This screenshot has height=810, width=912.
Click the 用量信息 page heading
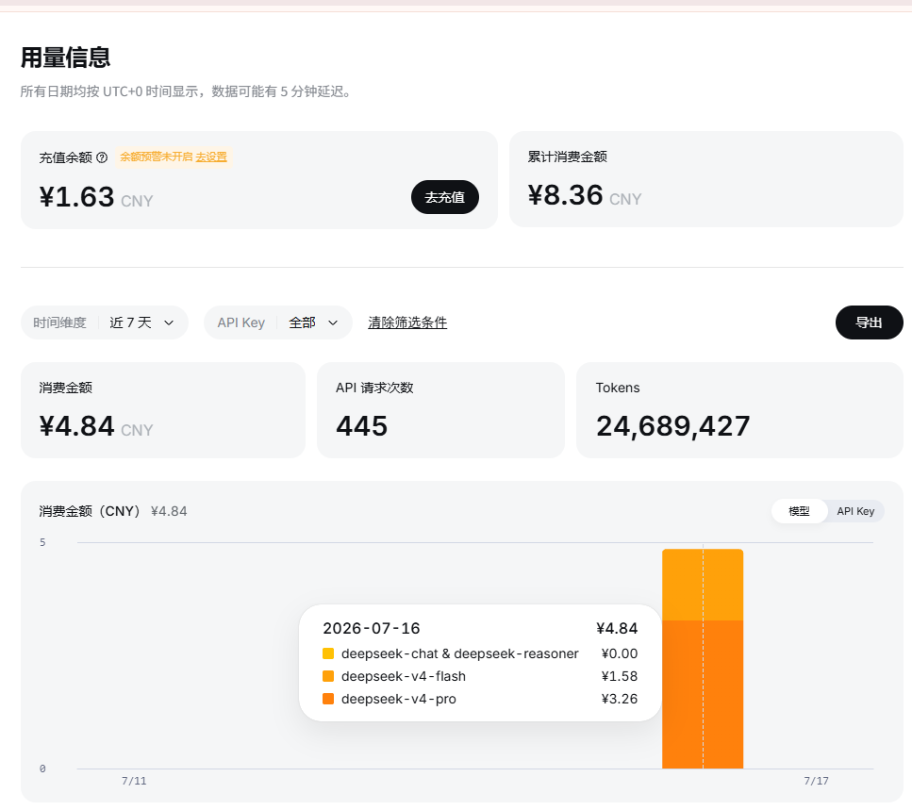(65, 58)
